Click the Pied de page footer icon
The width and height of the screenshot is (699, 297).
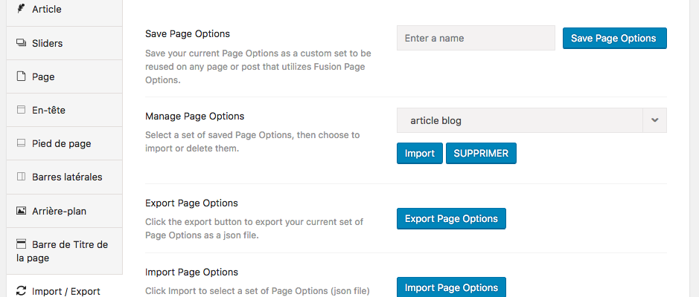(x=21, y=143)
